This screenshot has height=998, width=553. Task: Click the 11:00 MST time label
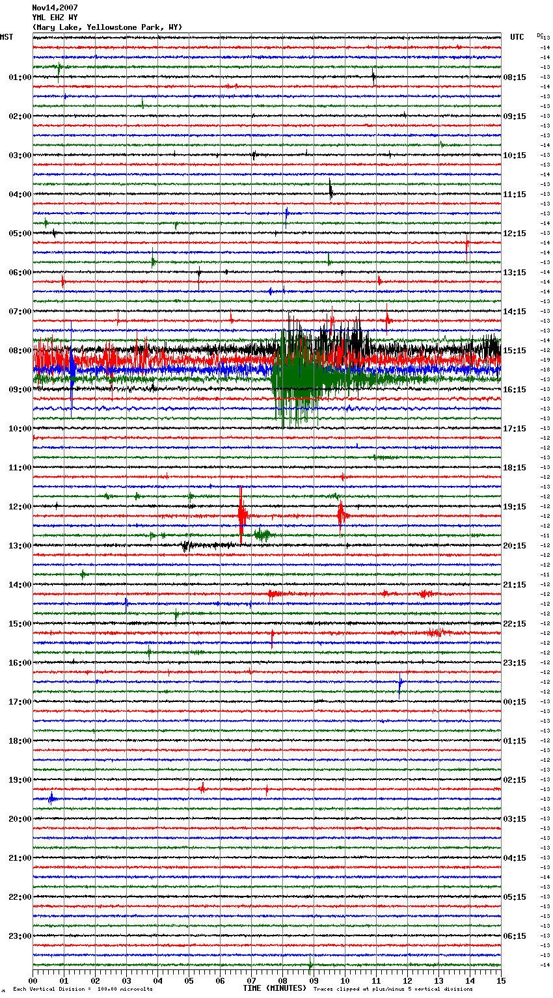coord(20,468)
